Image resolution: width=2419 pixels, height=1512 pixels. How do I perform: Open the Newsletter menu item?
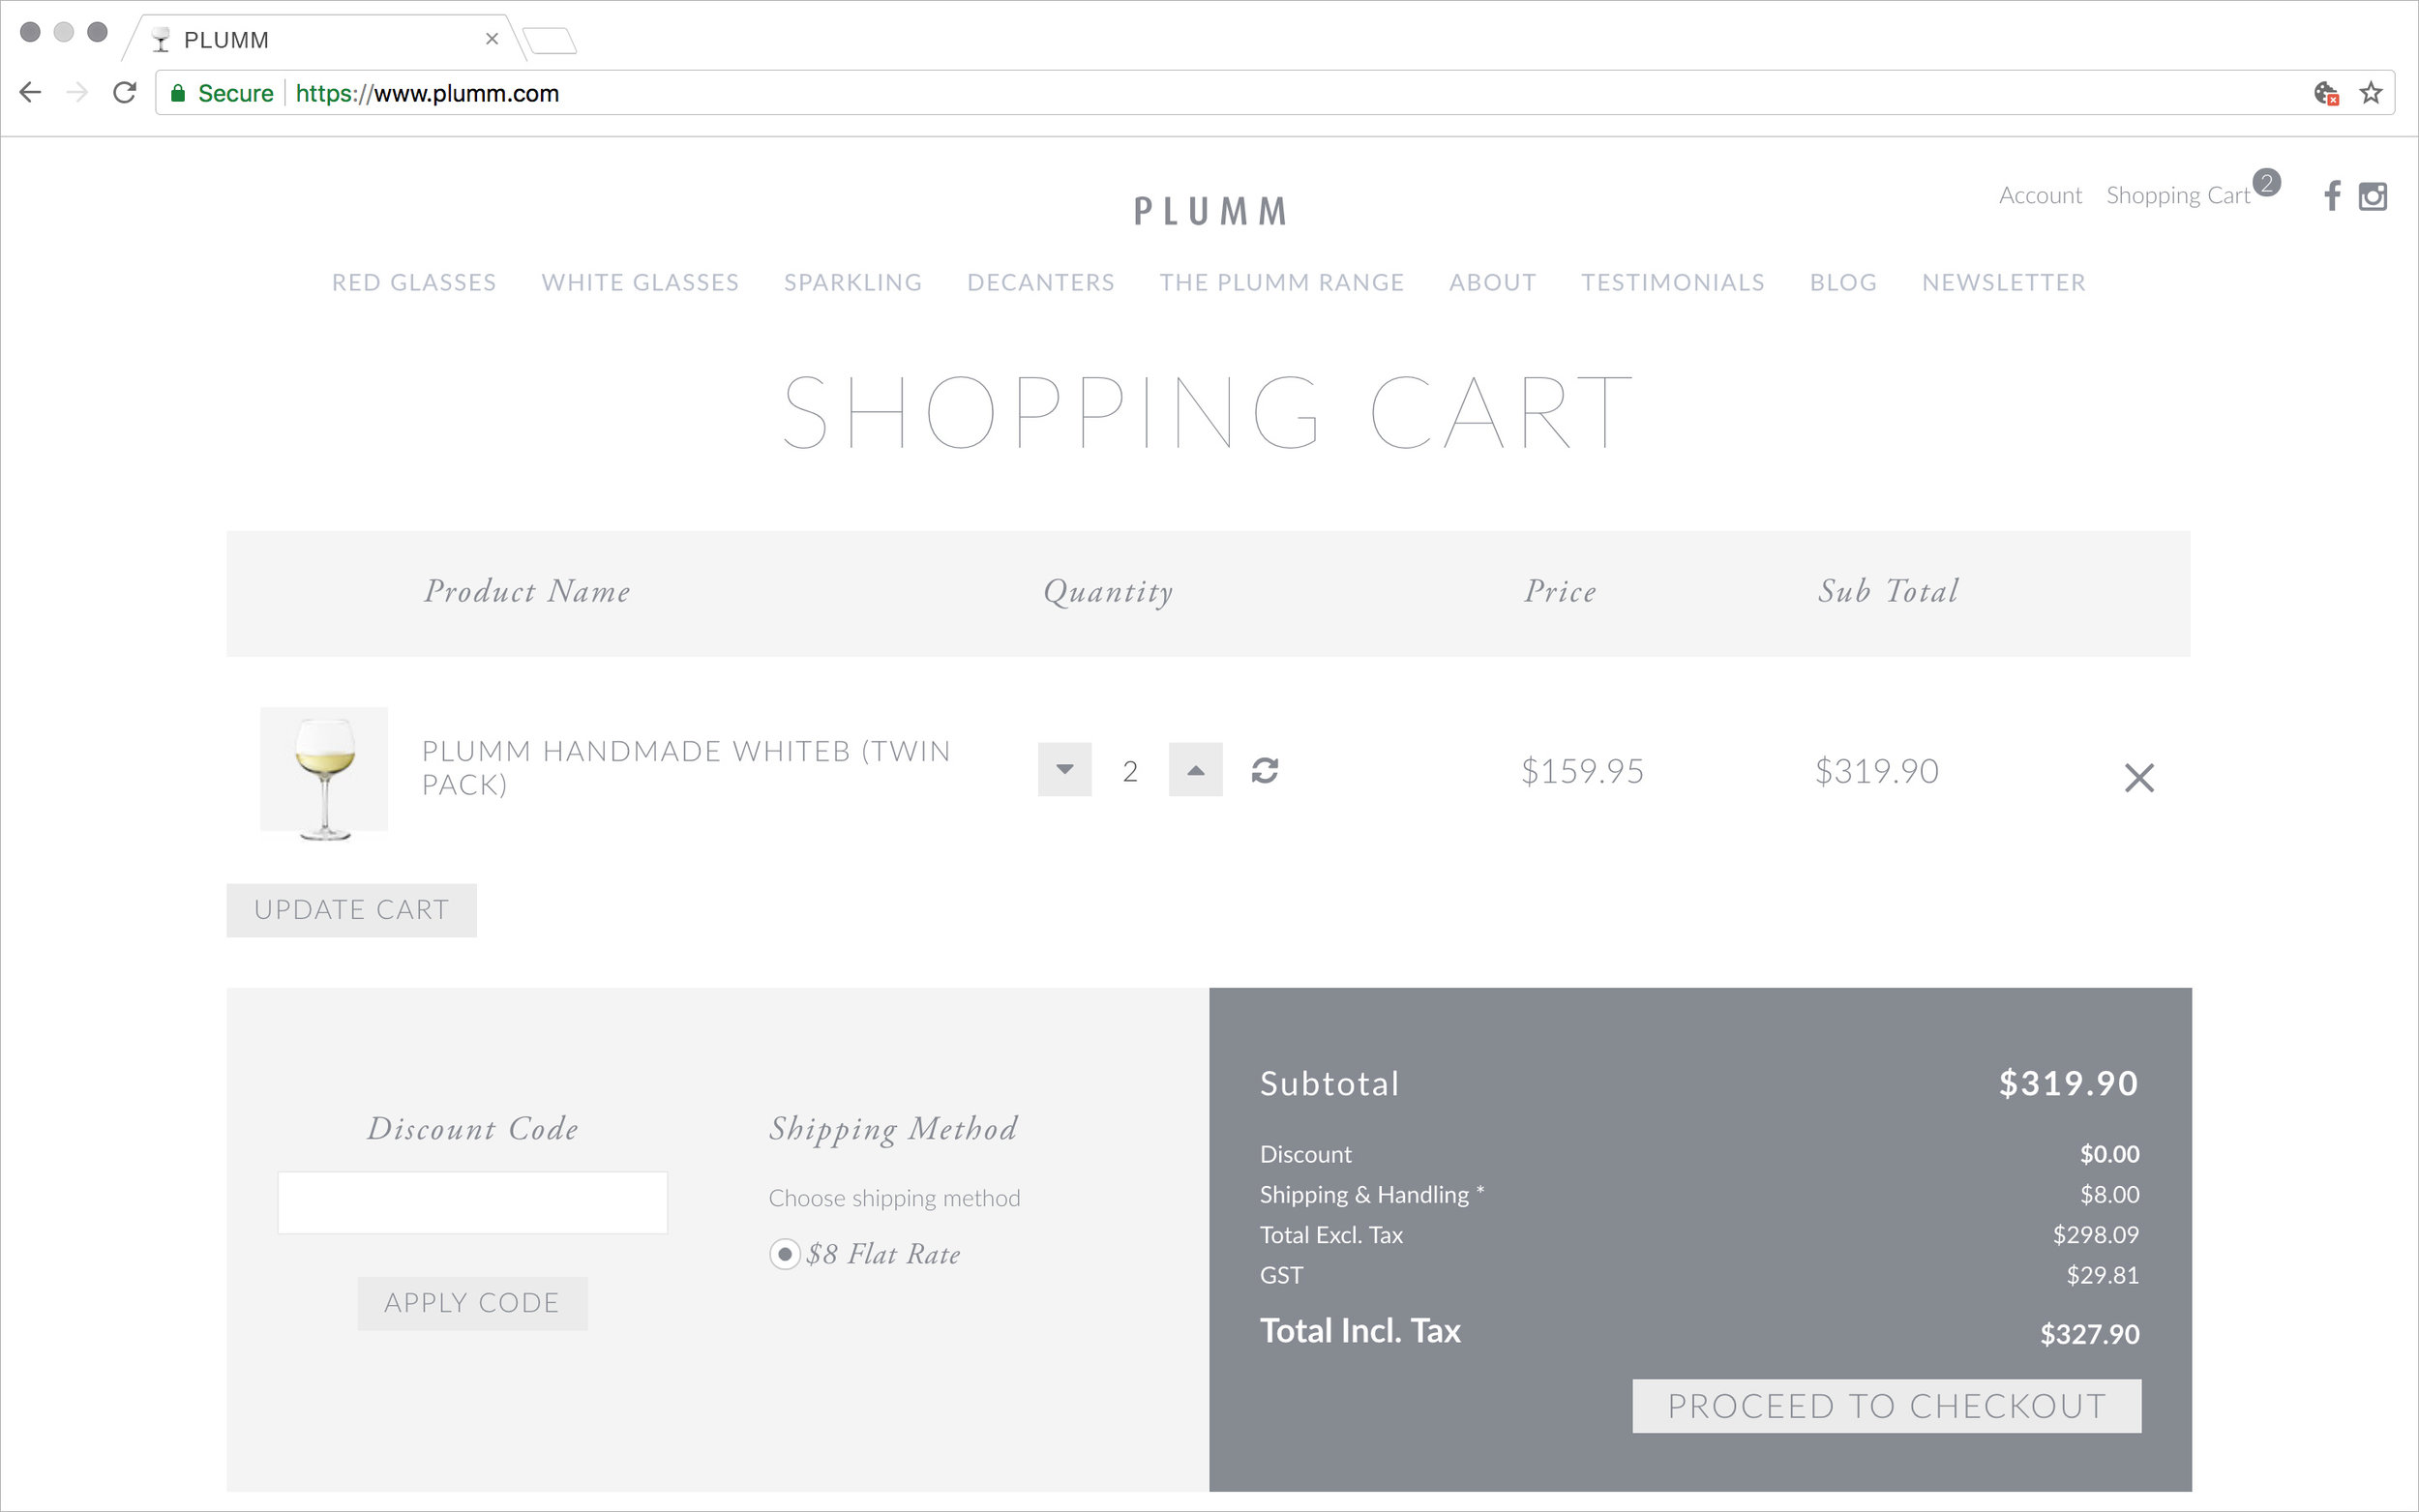2003,282
